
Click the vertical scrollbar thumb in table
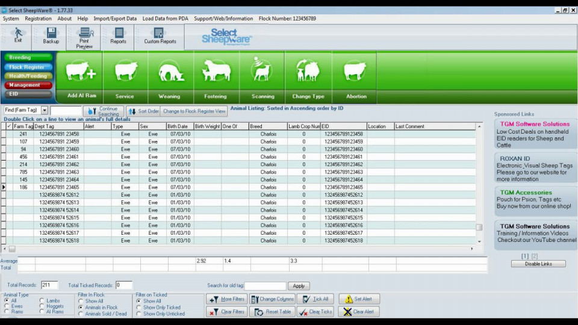(479, 227)
